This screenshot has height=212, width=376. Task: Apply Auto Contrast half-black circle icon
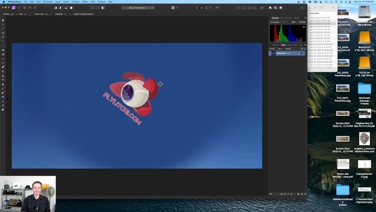(61, 8)
